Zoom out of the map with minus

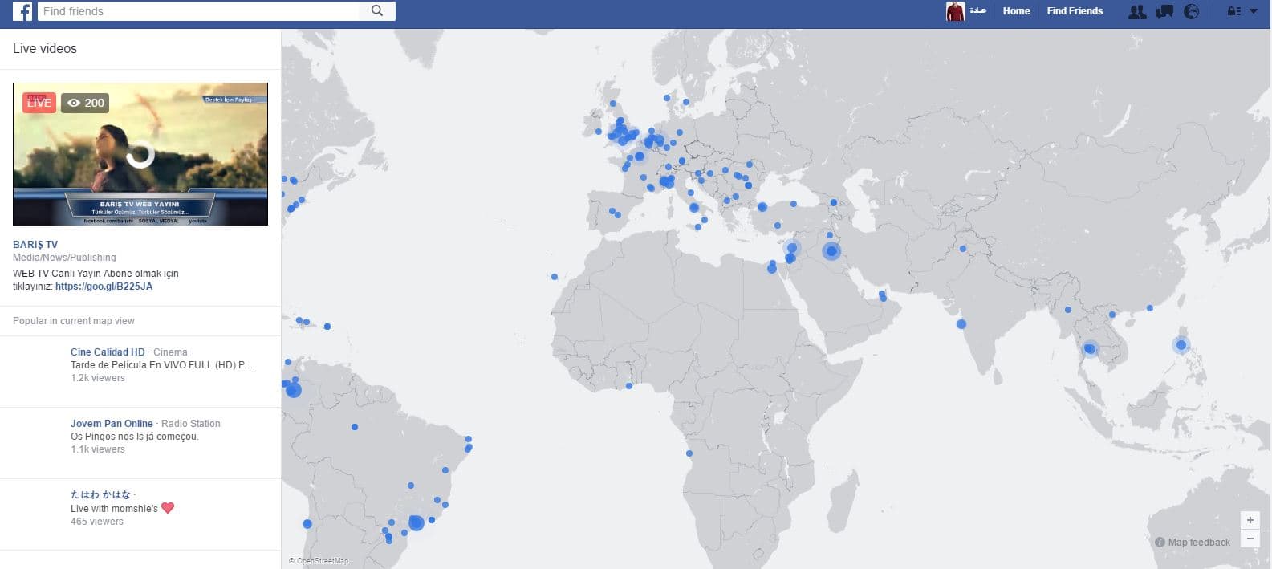[1250, 539]
